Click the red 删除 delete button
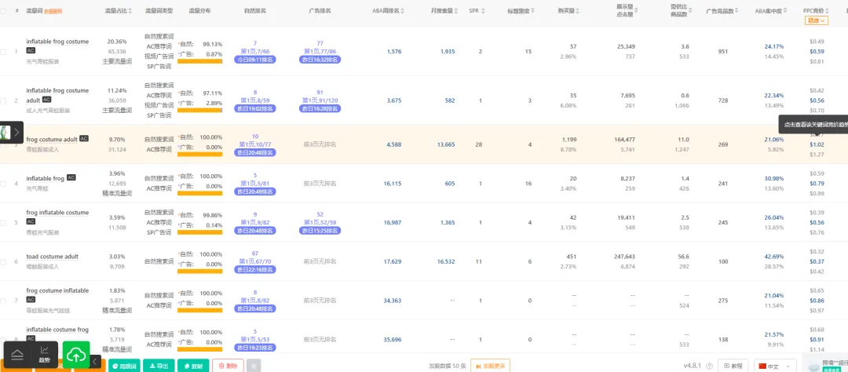Image resolution: width=848 pixels, height=372 pixels. 228,366
